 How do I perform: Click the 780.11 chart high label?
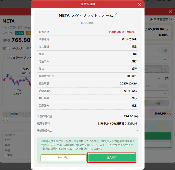tap(26, 73)
